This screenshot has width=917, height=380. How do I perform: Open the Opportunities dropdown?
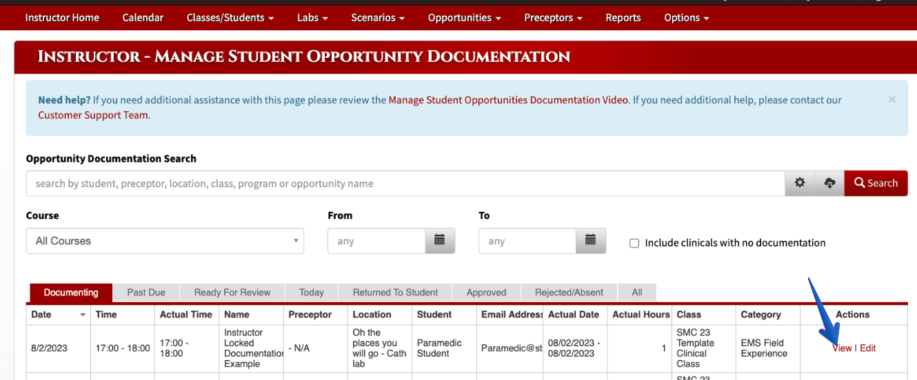(465, 18)
